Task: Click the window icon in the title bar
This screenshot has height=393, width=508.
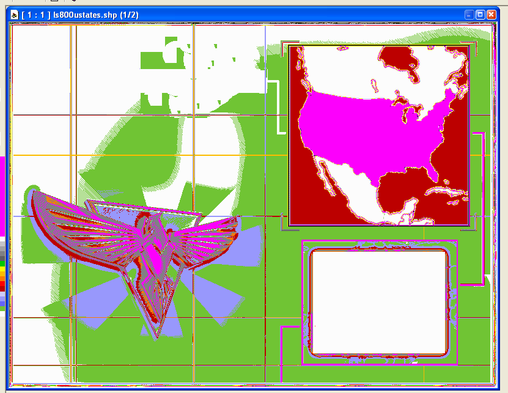Action: [14, 14]
